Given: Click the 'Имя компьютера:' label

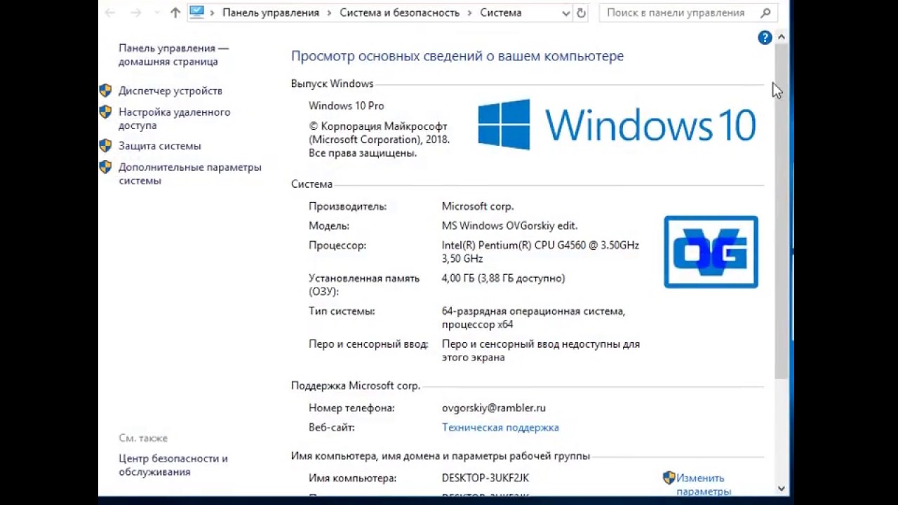Looking at the screenshot, I should (x=352, y=478).
